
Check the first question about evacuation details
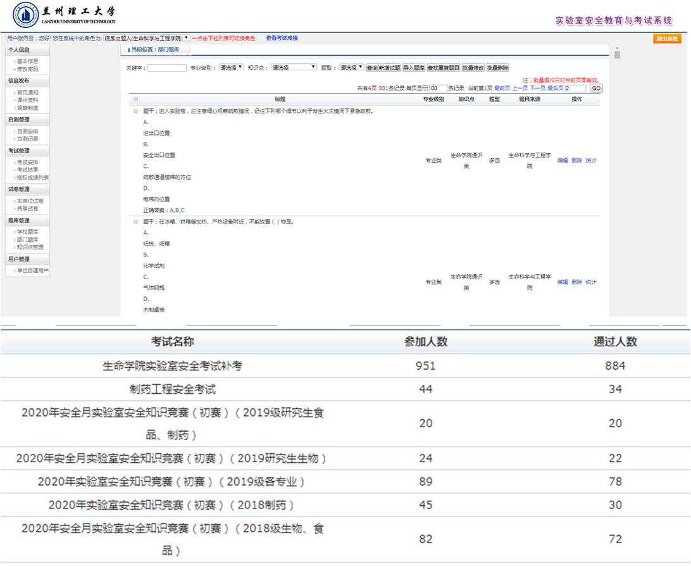(135, 111)
